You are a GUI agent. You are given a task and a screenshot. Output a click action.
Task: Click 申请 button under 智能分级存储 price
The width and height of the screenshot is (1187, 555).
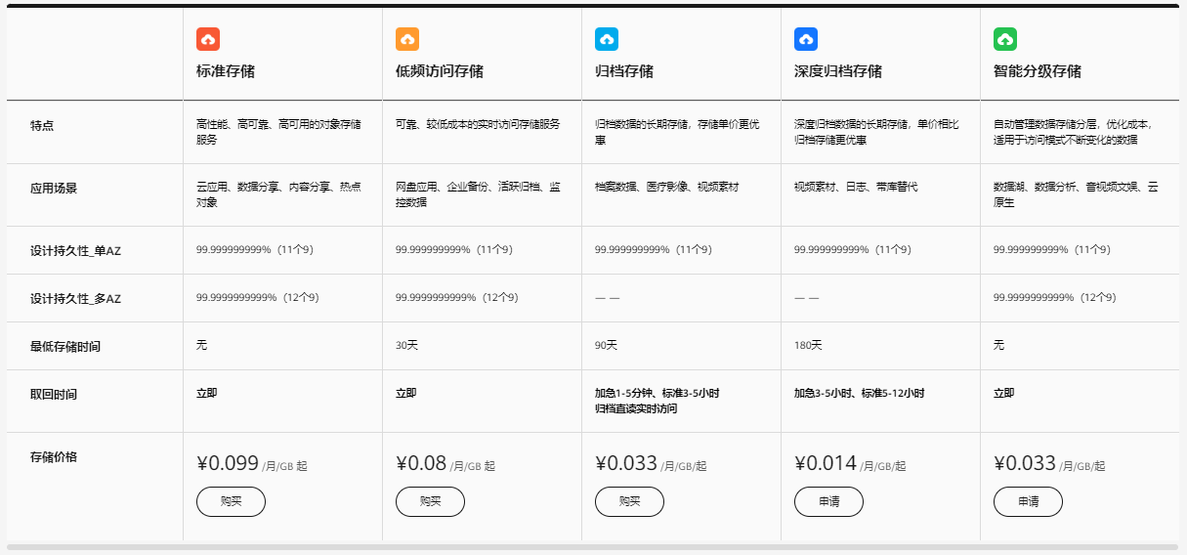click(1028, 501)
